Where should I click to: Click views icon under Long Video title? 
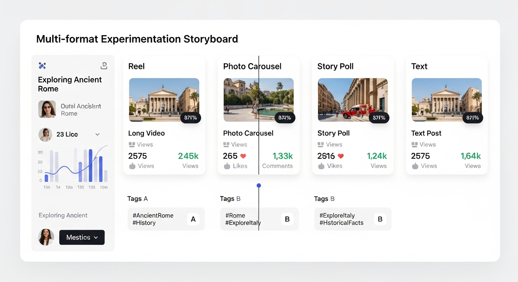coord(132,145)
